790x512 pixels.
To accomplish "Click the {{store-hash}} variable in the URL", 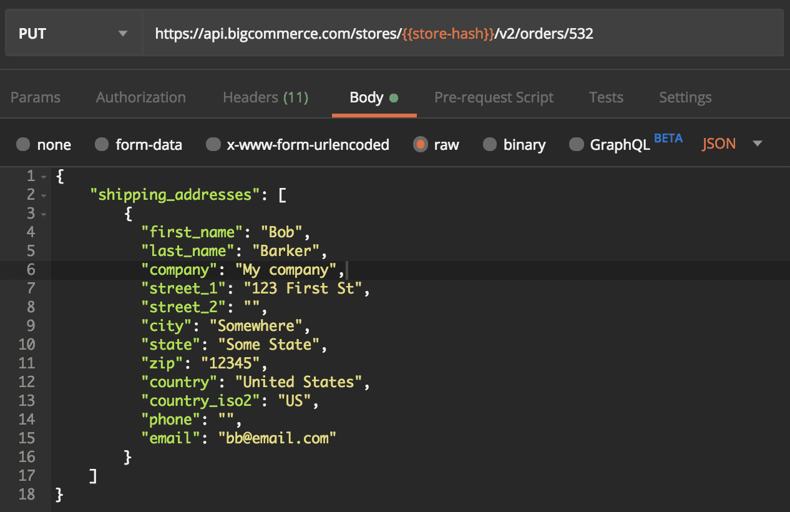I will pyautogui.click(x=447, y=34).
